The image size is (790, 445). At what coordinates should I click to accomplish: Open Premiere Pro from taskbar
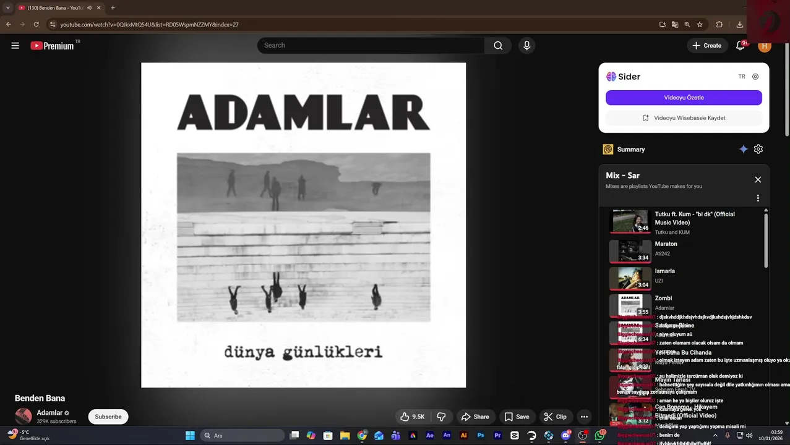tap(497, 435)
